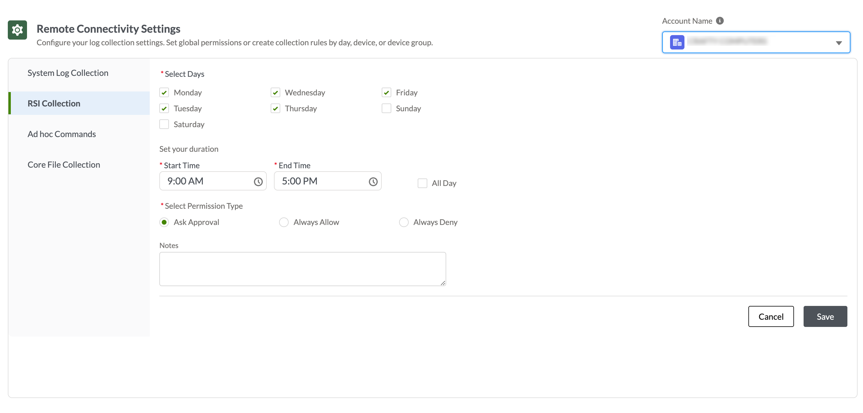Viewport: 863px width, 413px height.
Task: Select the Always Allow permission type
Action: pos(284,222)
